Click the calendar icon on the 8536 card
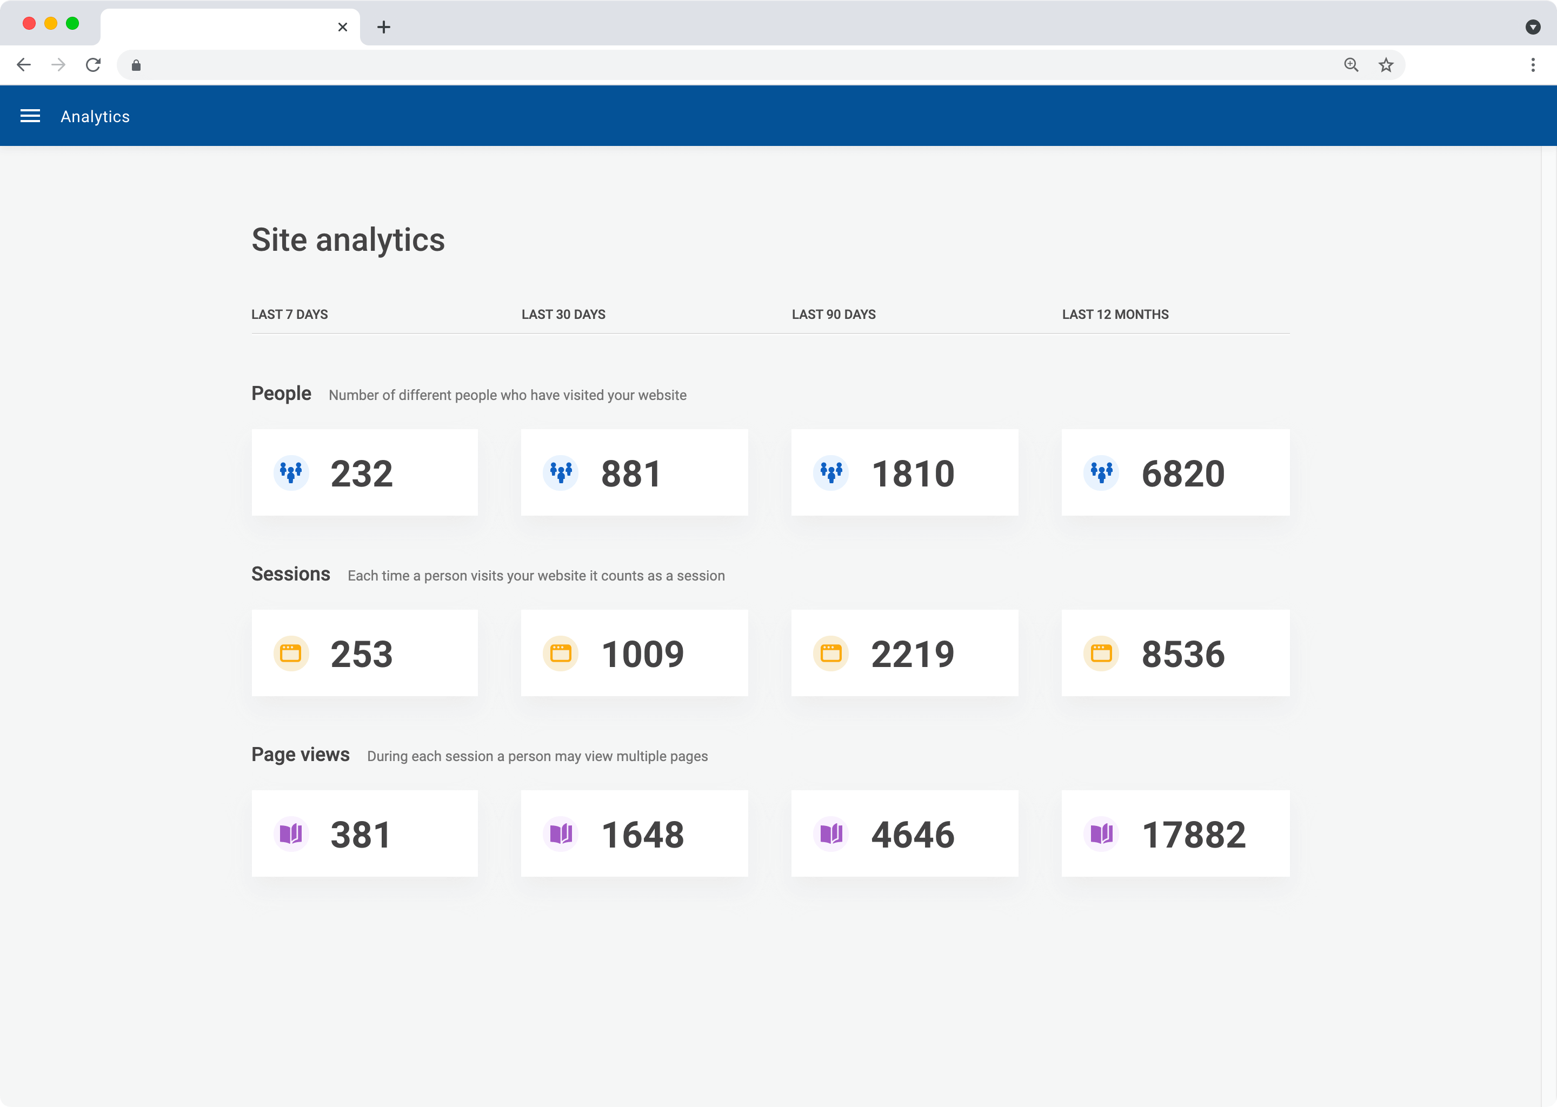This screenshot has height=1107, width=1557. pos(1102,652)
